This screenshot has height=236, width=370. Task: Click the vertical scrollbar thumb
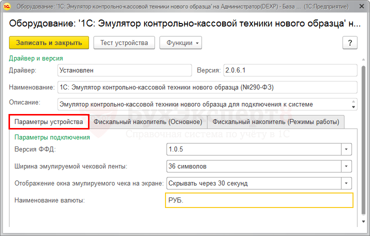tap(363, 140)
